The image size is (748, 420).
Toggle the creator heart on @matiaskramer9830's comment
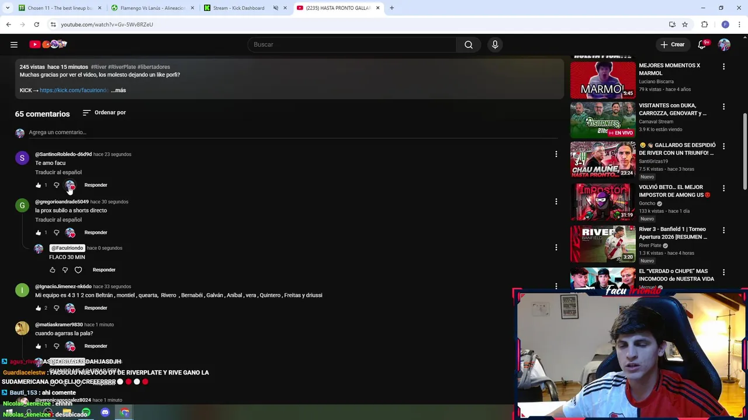[x=70, y=346]
